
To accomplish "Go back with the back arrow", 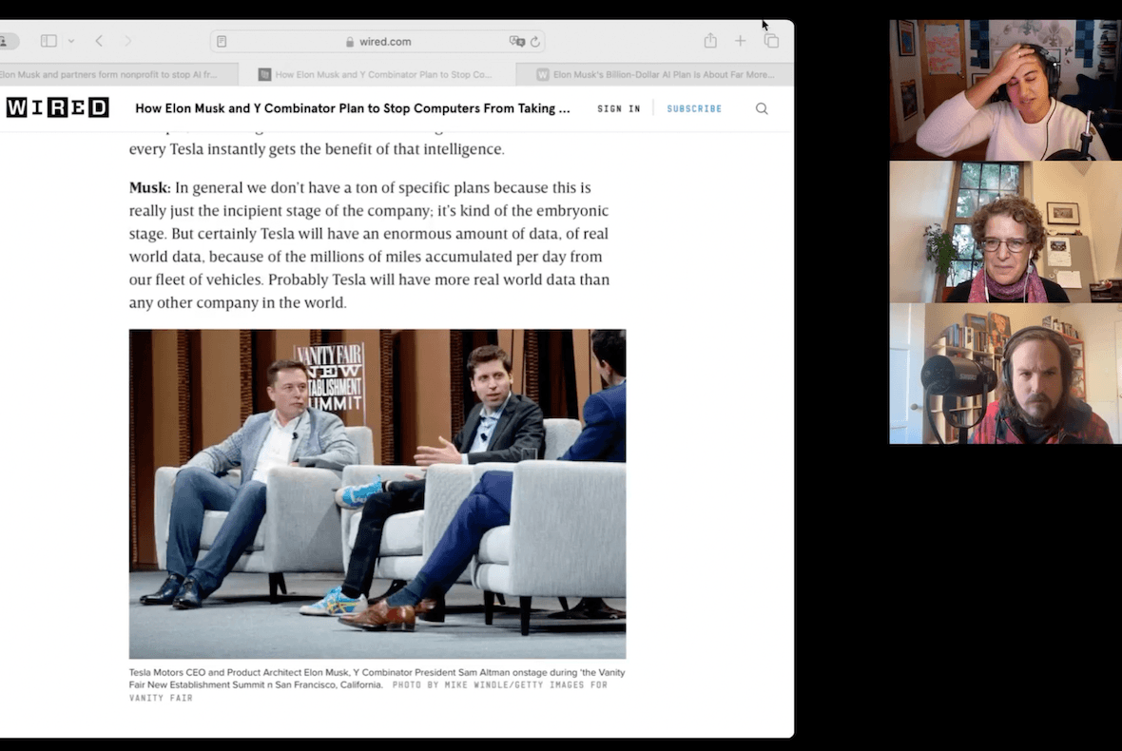I will pos(99,41).
